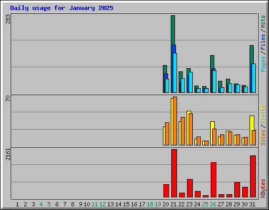Image resolution: width=269 pixels, height=210 pixels.
Task: Click the red KBytes bar for day 30
Action: pyautogui.click(x=245, y=192)
